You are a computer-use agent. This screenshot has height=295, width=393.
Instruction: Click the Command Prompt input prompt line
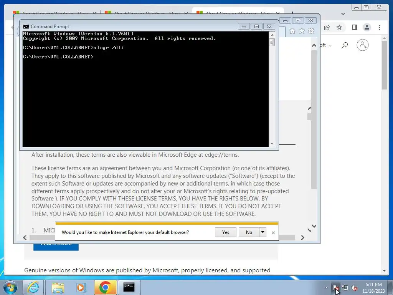click(x=58, y=57)
